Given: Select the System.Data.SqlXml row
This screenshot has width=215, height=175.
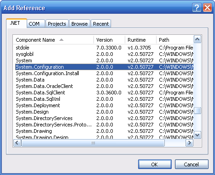Looking at the screenshot, I should pos(104,99).
